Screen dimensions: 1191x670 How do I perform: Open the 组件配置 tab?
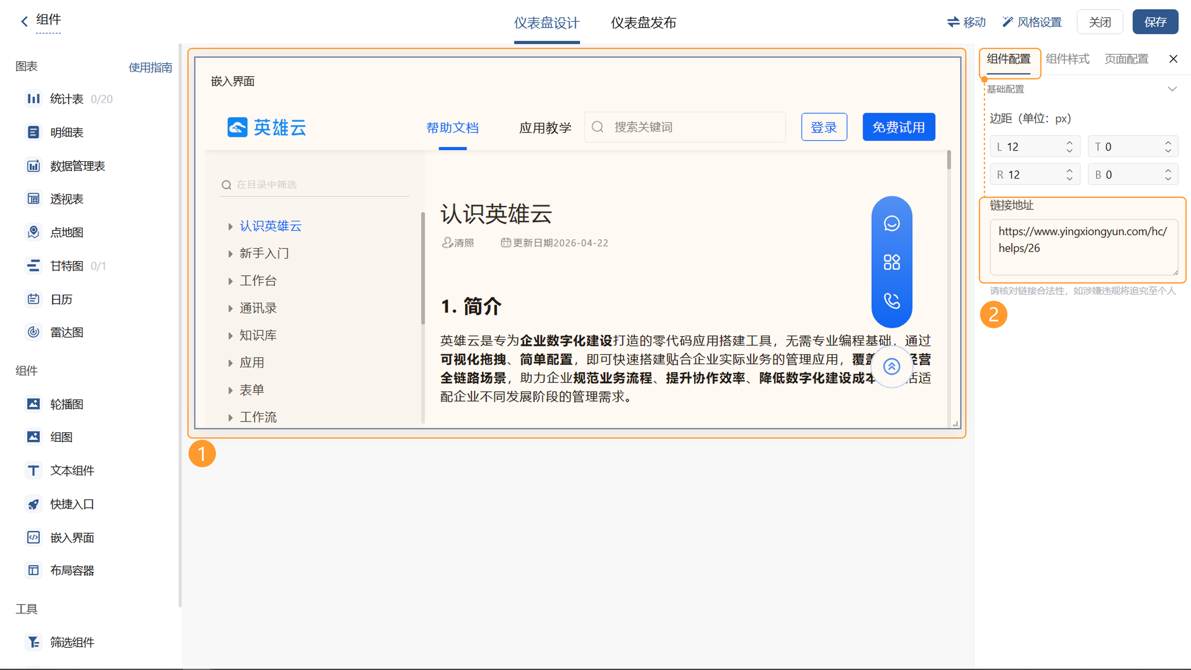pyautogui.click(x=1008, y=59)
